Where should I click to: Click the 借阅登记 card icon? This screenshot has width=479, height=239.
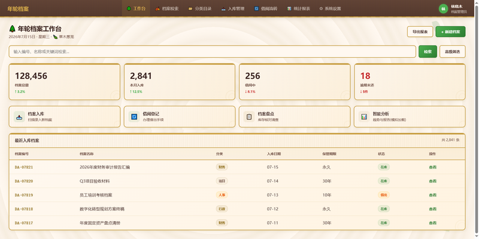tap(134, 117)
